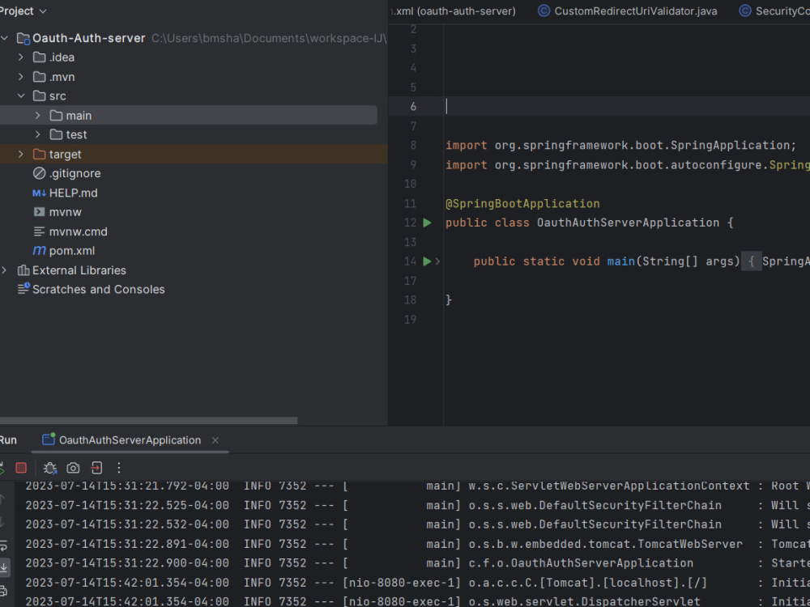
Task: Click the orange target folder icon
Action: (39, 155)
